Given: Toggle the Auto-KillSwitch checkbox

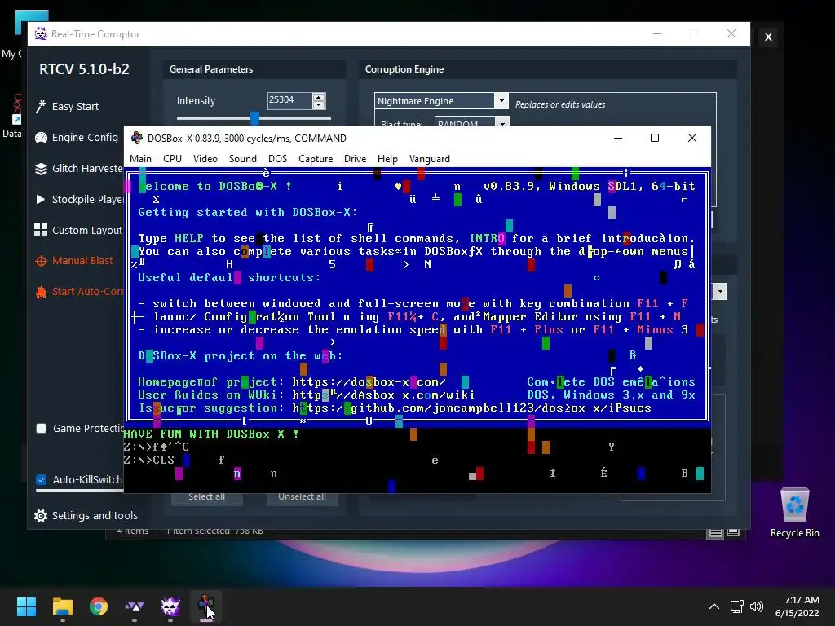Looking at the screenshot, I should click(x=41, y=479).
